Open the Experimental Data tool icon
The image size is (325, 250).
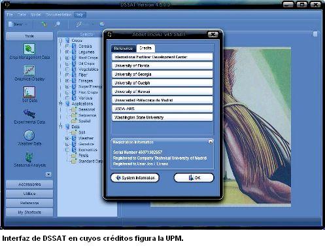coord(29,114)
